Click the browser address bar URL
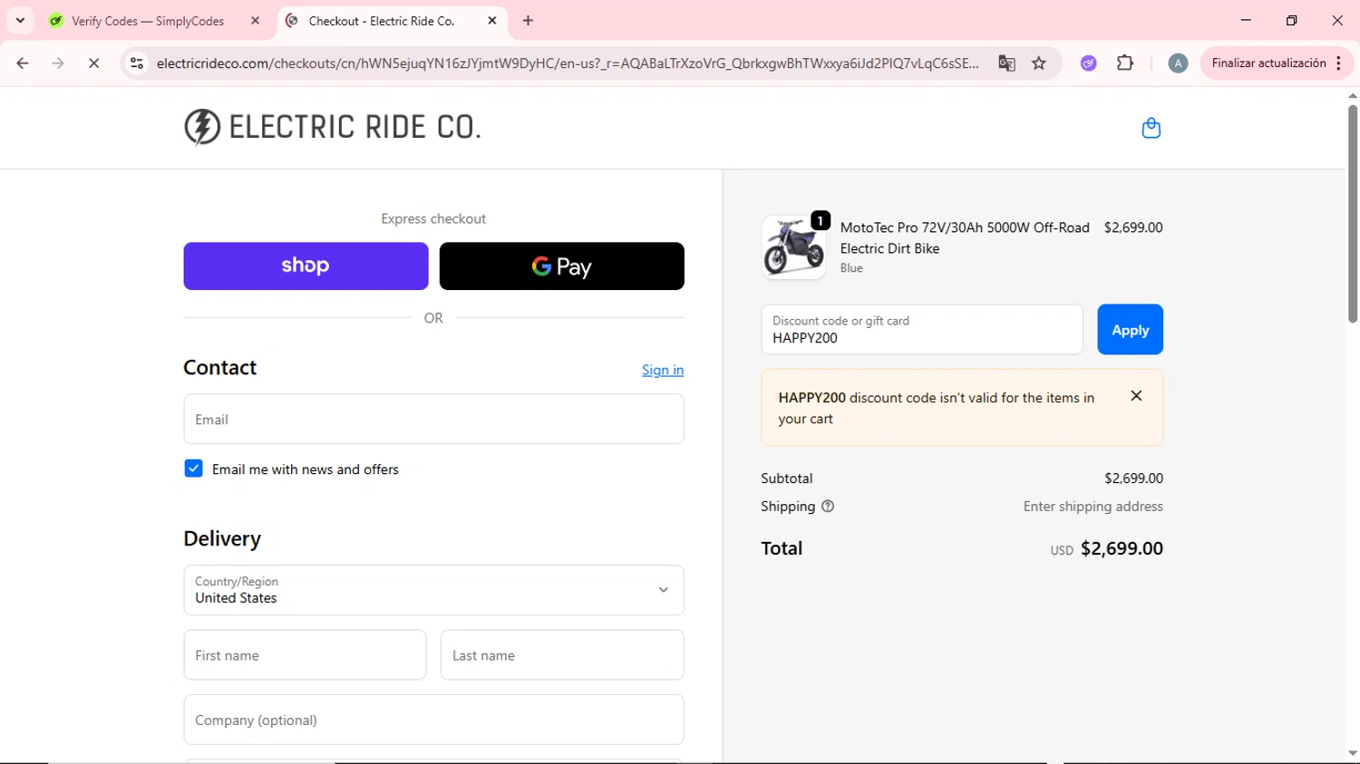Image resolution: width=1360 pixels, height=764 pixels. (x=567, y=63)
